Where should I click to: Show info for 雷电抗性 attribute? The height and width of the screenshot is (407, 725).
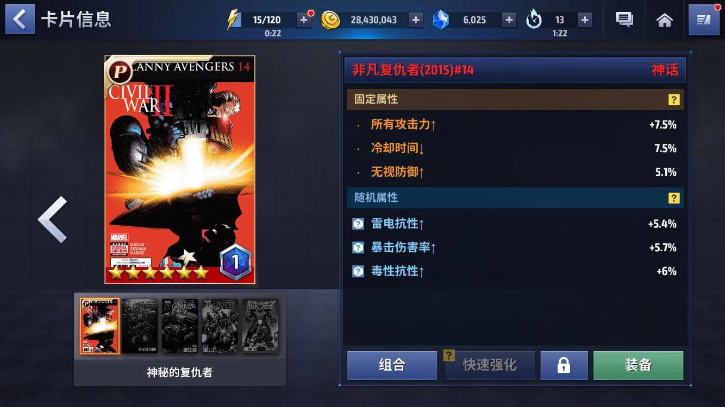[x=358, y=224]
